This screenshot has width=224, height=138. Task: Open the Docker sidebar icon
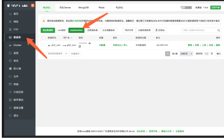click(x=10, y=45)
